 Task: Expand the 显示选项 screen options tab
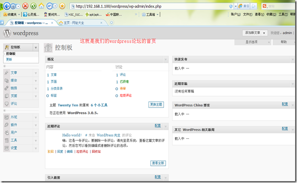252,42
